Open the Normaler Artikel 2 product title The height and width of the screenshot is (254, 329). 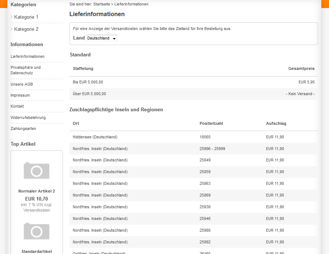[x=37, y=191]
